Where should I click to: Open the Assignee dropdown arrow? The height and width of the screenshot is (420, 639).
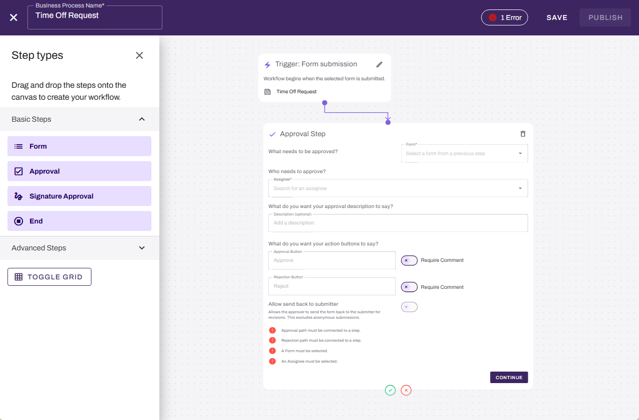(520, 189)
